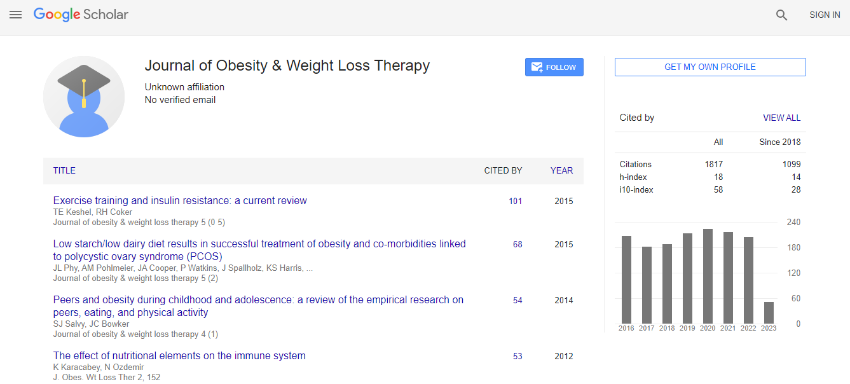Image resolution: width=850 pixels, height=384 pixels.
Task: Click Get My Own Profile button
Action: coord(709,67)
